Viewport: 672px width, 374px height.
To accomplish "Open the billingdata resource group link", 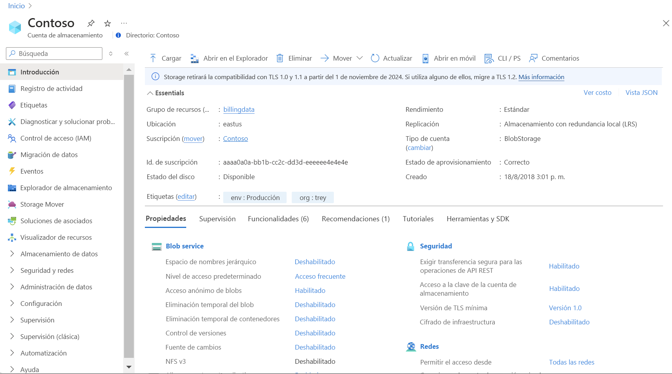I will click(239, 109).
